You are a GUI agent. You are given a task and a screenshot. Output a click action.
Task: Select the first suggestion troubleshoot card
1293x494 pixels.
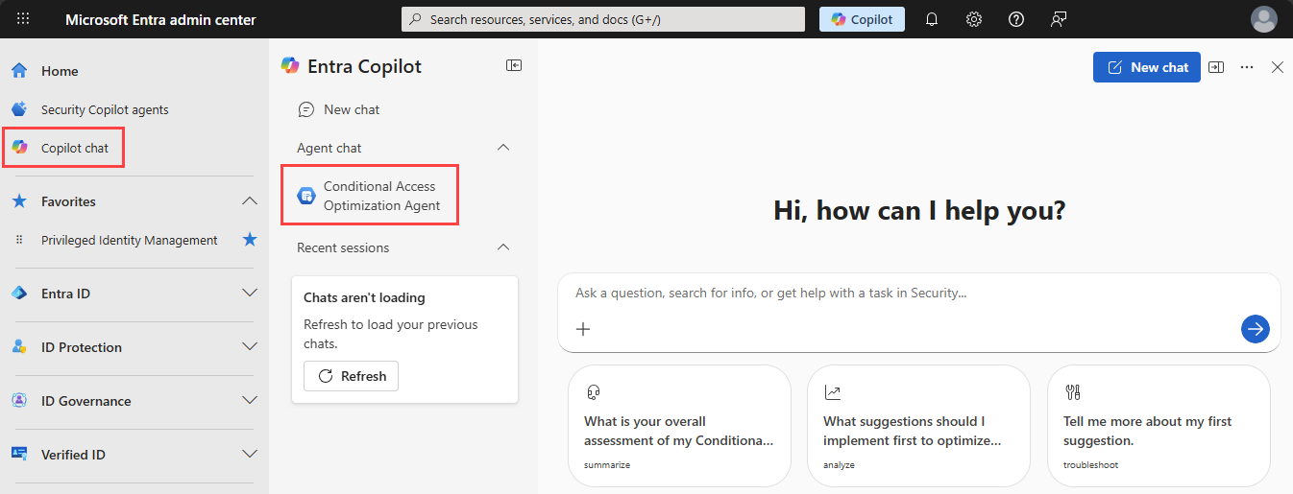click(1159, 426)
